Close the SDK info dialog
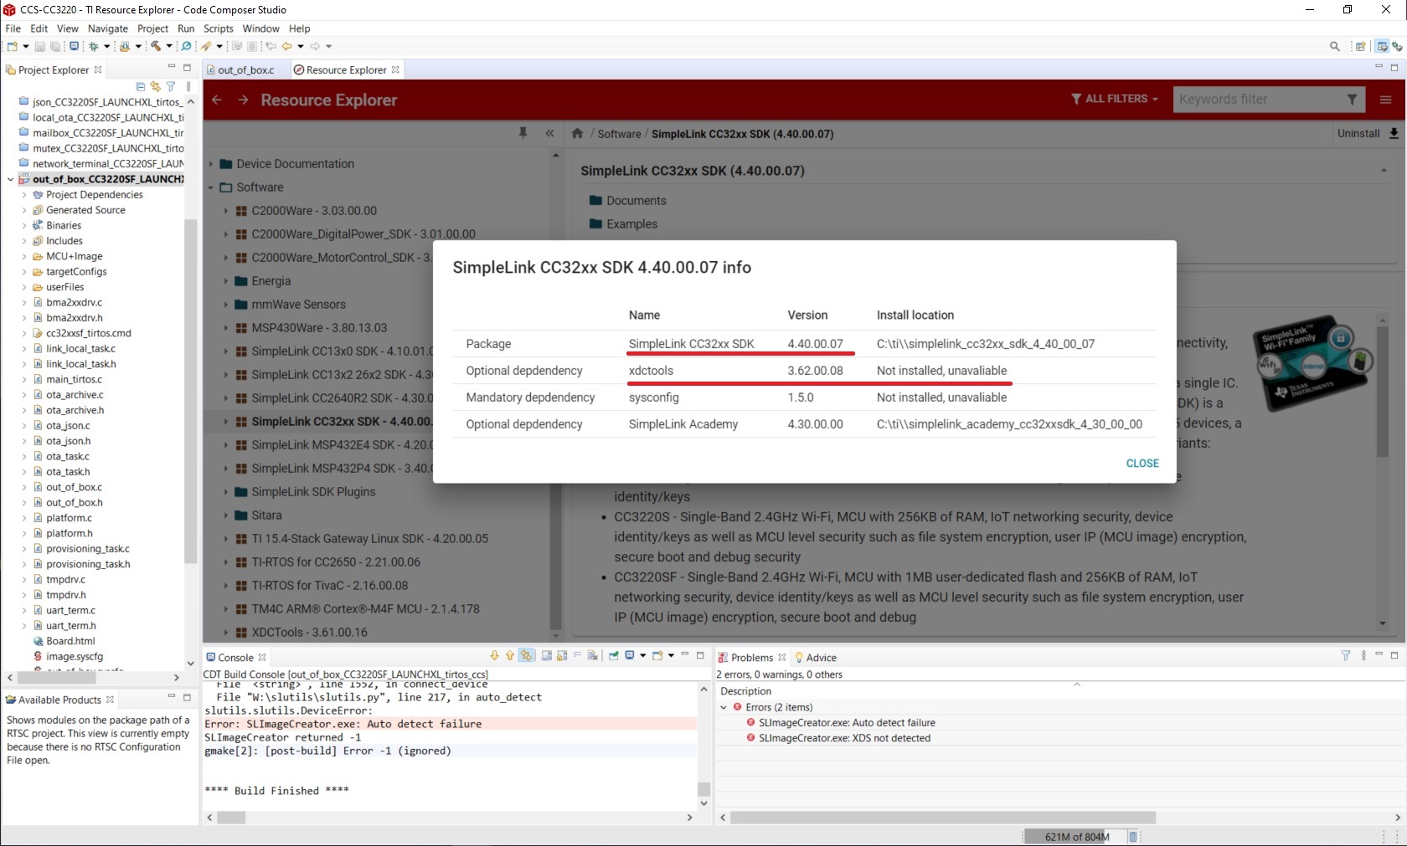 1142,464
